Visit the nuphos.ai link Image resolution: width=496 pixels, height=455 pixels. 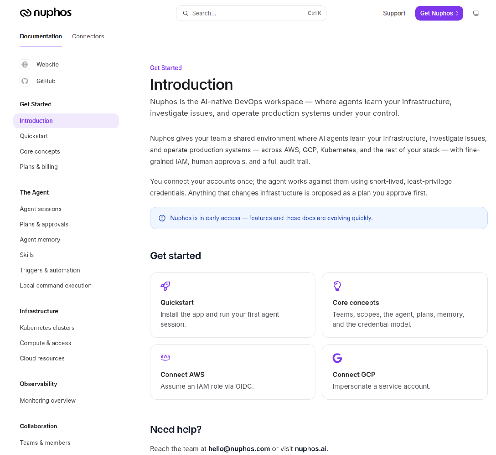coord(310,449)
